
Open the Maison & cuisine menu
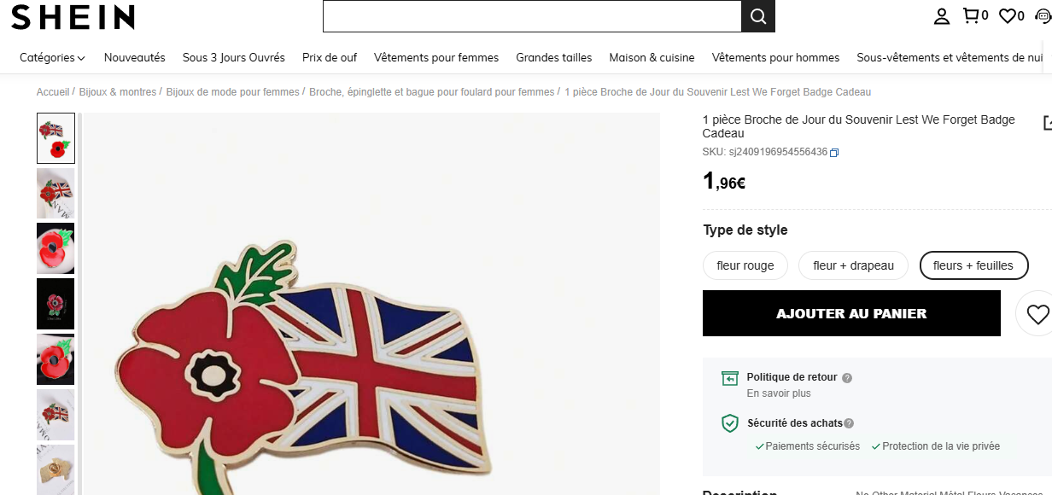(652, 58)
